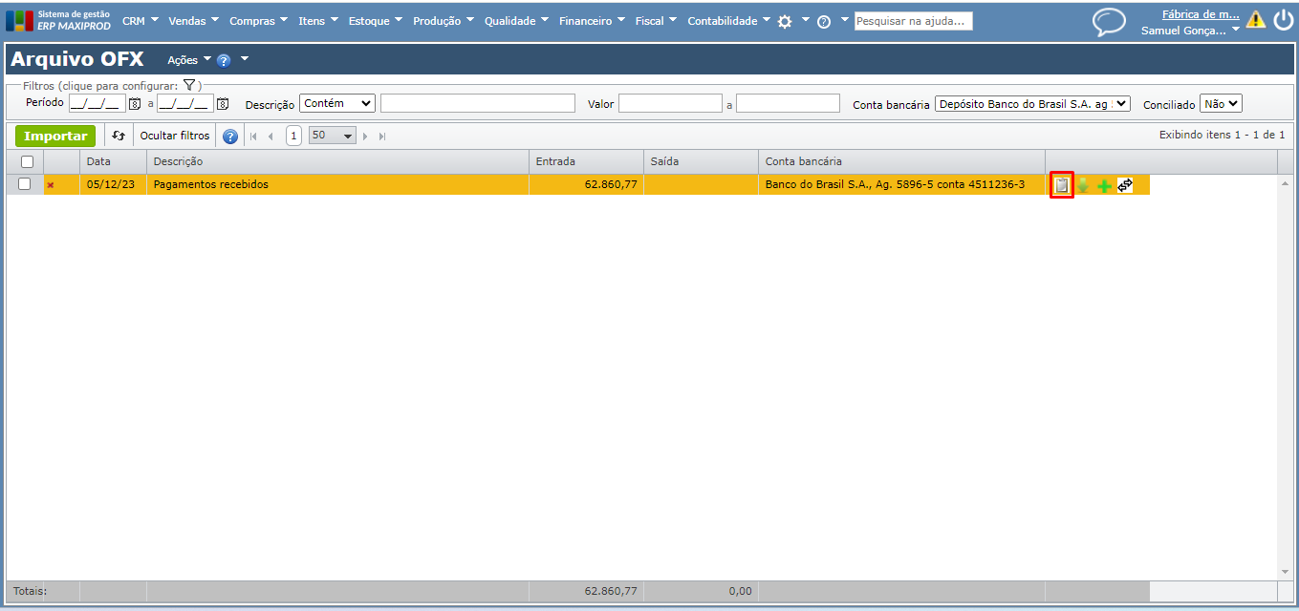Screen dimensions: 1299x611
Task: Open the Fábrica de m... company link
Action: [1201, 14]
